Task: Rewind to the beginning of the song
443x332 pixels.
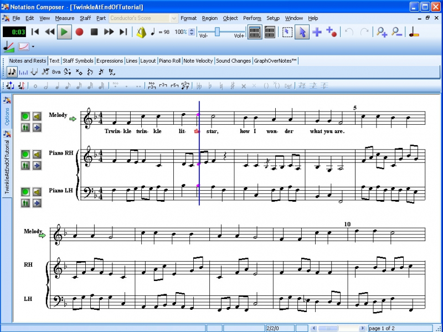Action: click(x=35, y=32)
